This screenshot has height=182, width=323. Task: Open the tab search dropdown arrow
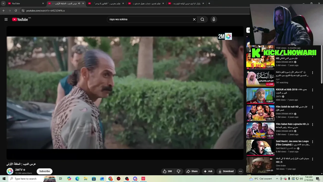coord(3,4)
